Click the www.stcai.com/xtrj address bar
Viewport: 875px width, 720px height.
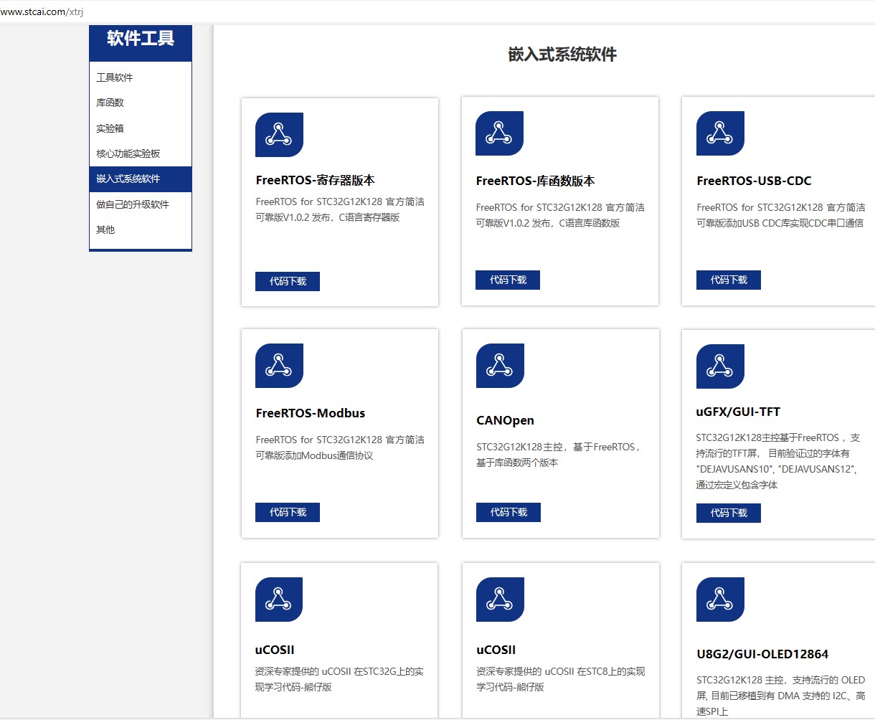tap(437, 11)
